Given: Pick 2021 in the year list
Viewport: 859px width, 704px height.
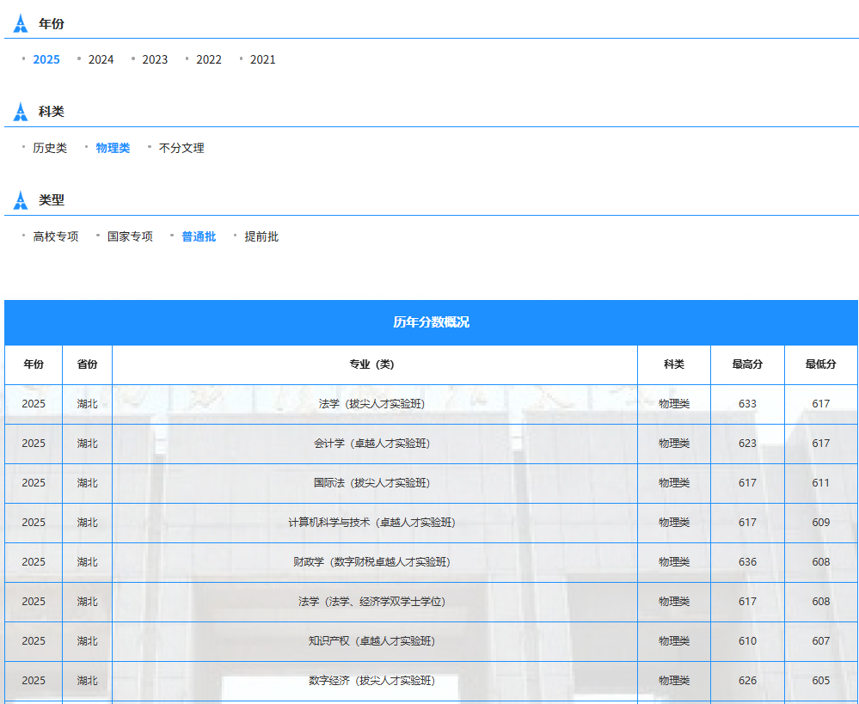Looking at the screenshot, I should tap(263, 59).
